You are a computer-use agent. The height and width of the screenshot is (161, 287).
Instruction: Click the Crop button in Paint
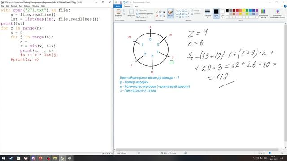click(142, 11)
